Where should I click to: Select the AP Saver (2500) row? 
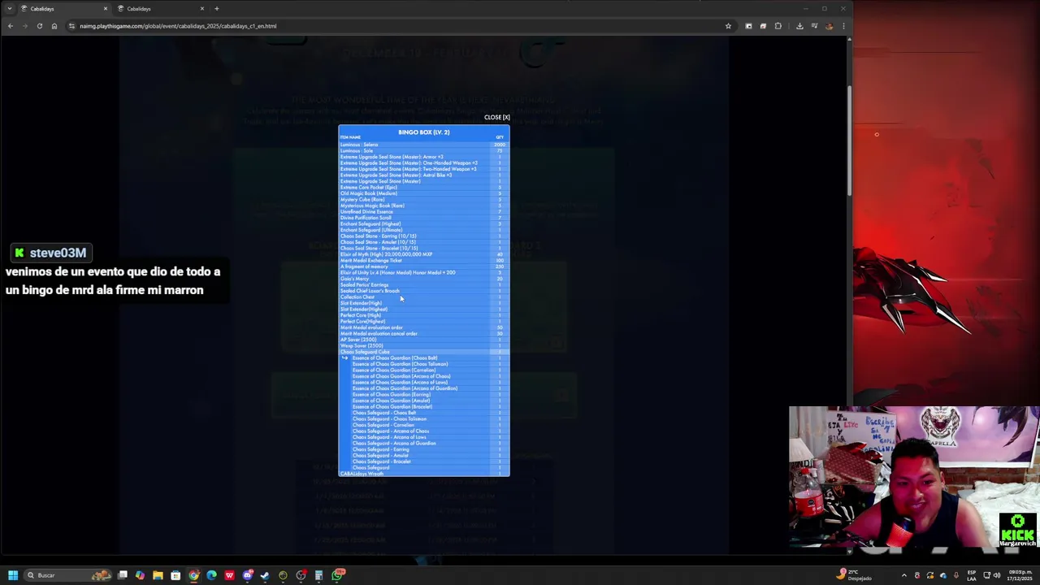pos(423,340)
